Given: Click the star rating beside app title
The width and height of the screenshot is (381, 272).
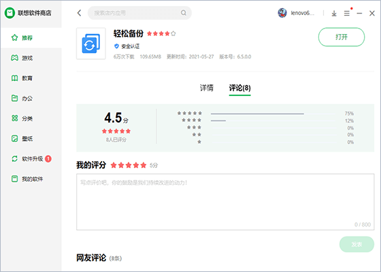Looking at the screenshot, I should pyautogui.click(x=161, y=33).
